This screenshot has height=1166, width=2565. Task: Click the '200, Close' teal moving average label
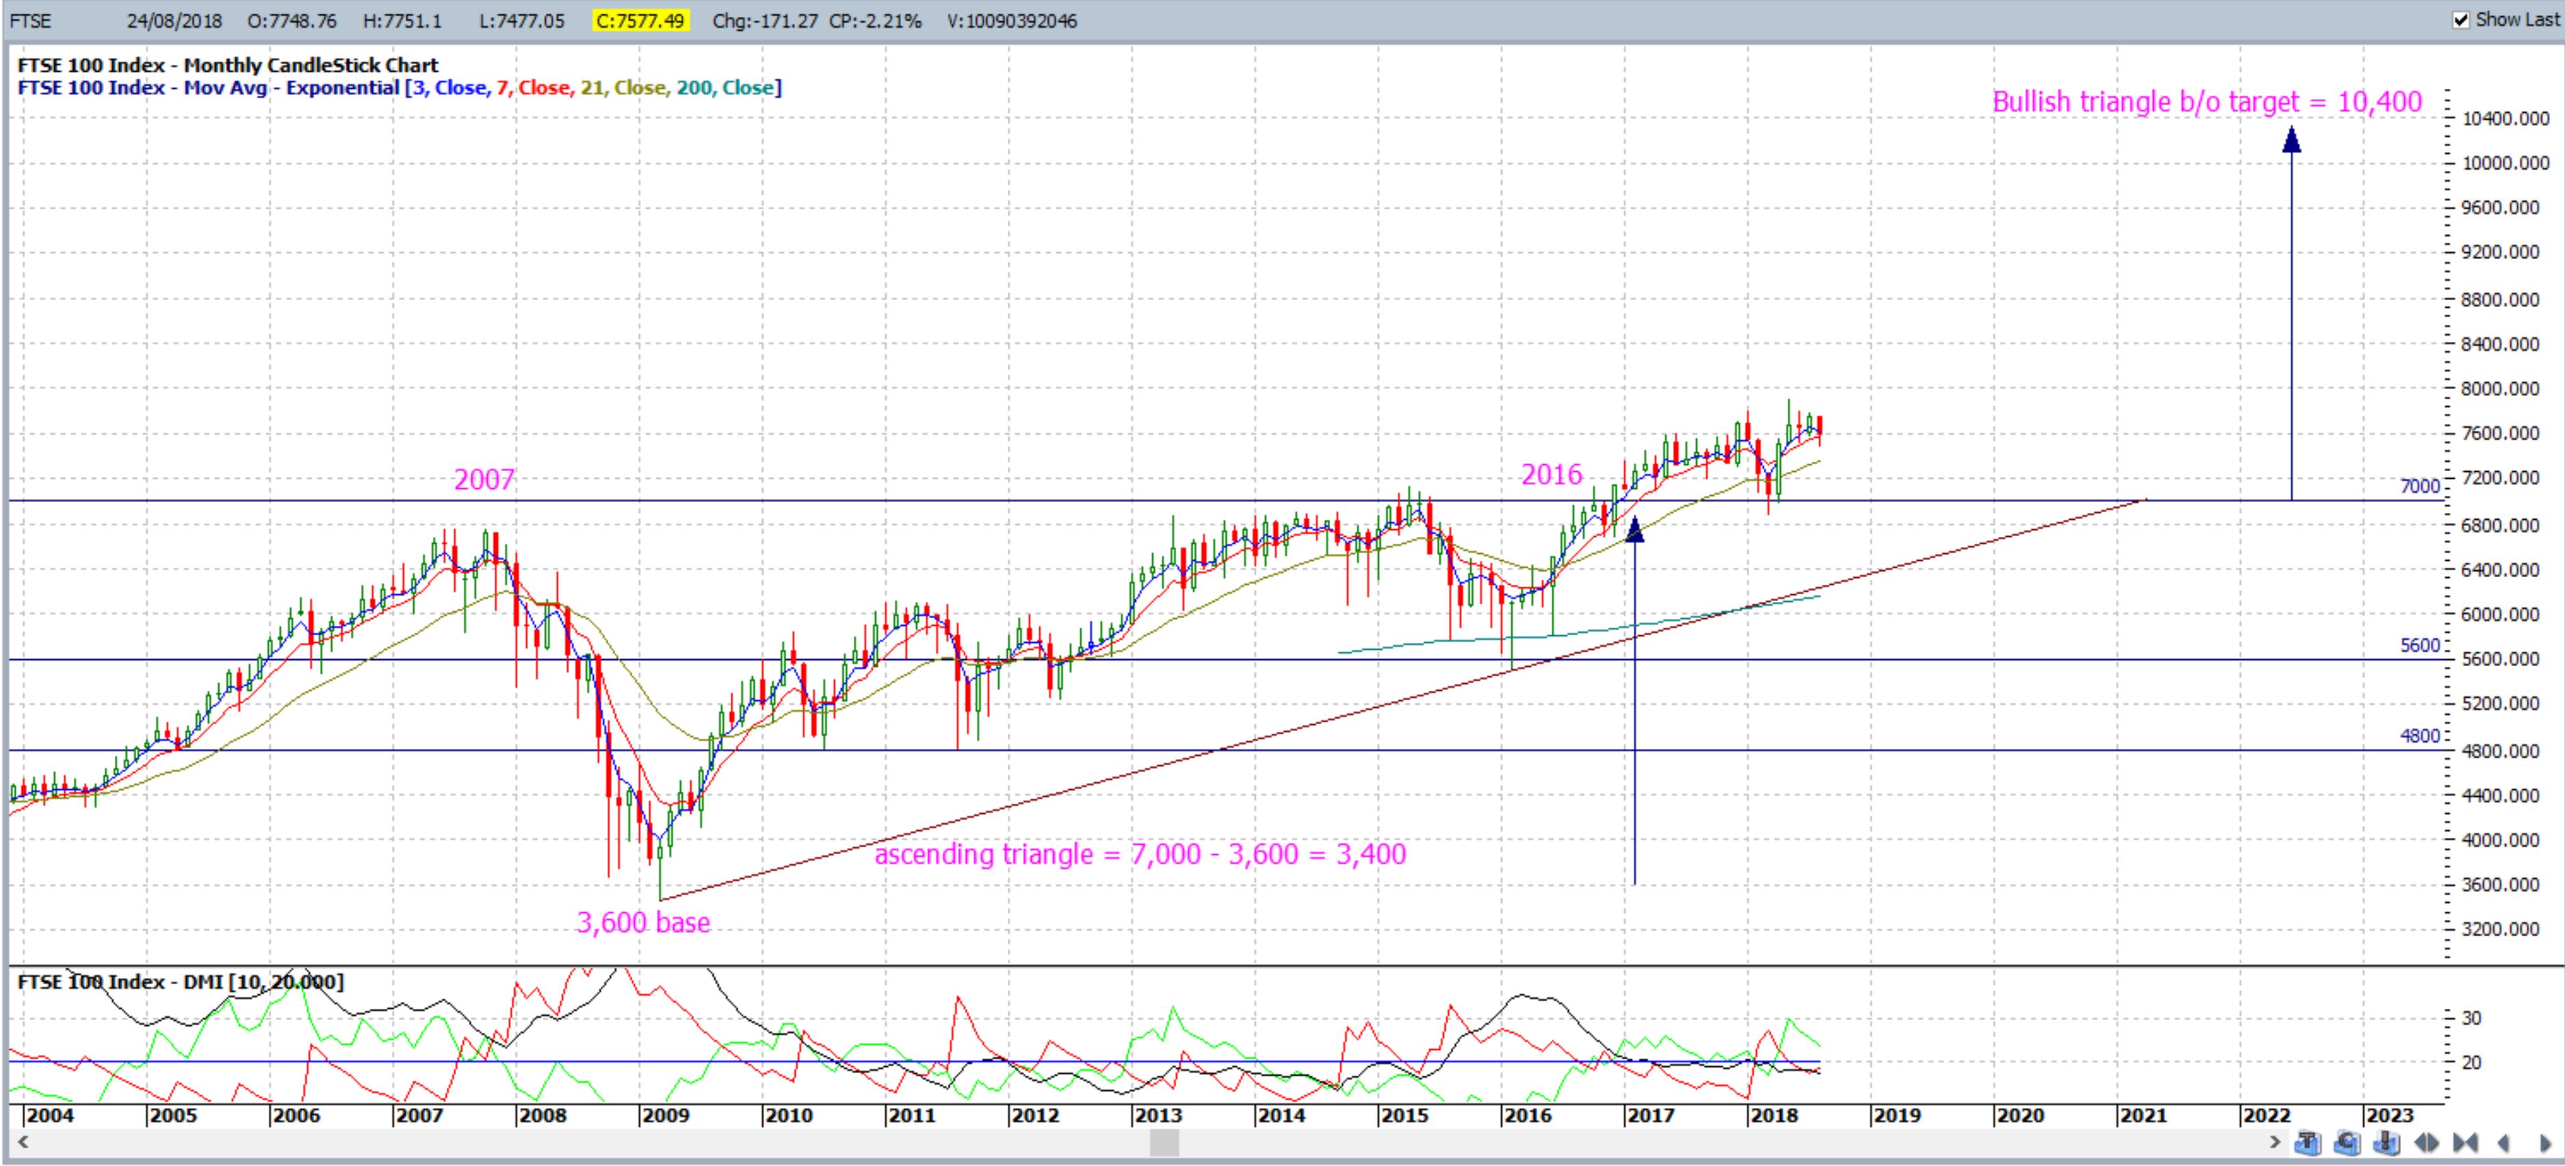pos(725,88)
